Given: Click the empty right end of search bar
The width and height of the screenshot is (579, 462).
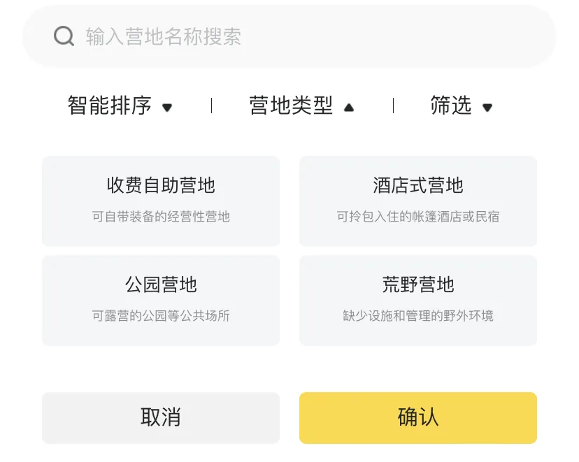Looking at the screenshot, I should [489, 36].
